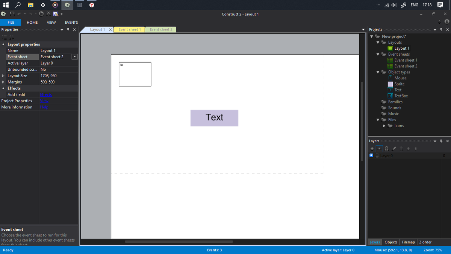
Task: Click the Export project icon
Action: coord(56,14)
